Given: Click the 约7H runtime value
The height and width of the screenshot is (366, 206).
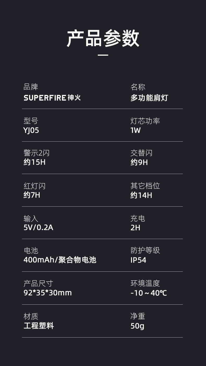Looking at the screenshot, I should tap(32, 195).
